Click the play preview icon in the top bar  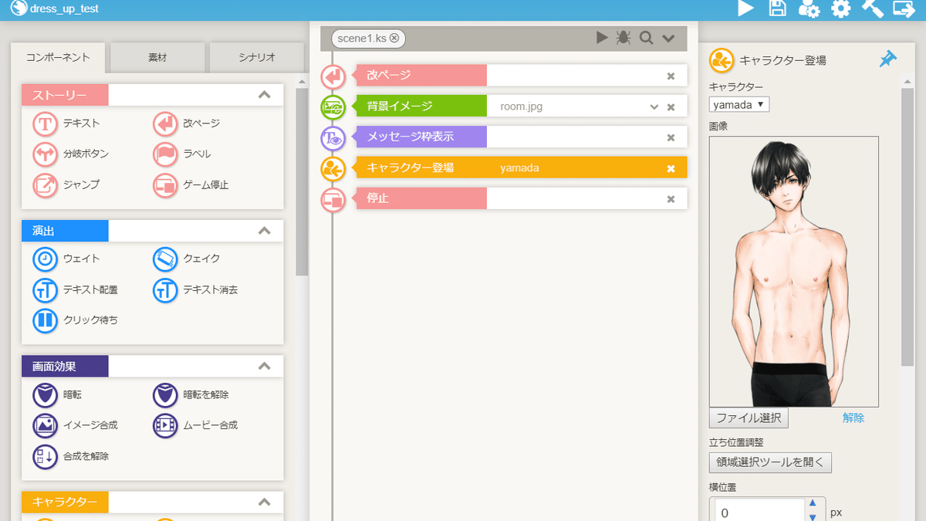[x=745, y=9]
